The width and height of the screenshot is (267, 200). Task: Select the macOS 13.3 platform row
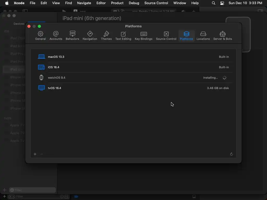[133, 57]
